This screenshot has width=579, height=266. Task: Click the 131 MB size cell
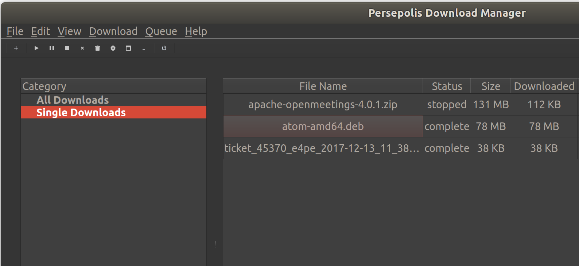pos(491,105)
